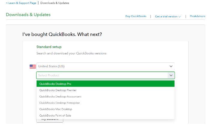Choose QuickBooks Desktop Pro option
The height and width of the screenshot is (127, 209).
coord(106,84)
